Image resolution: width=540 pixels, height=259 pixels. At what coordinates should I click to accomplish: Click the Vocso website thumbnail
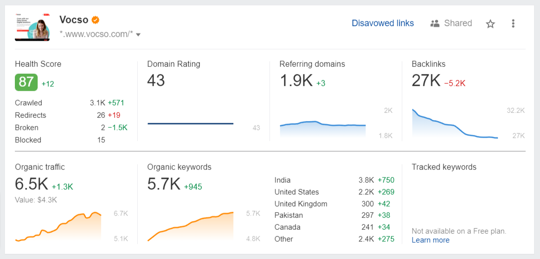(32, 27)
